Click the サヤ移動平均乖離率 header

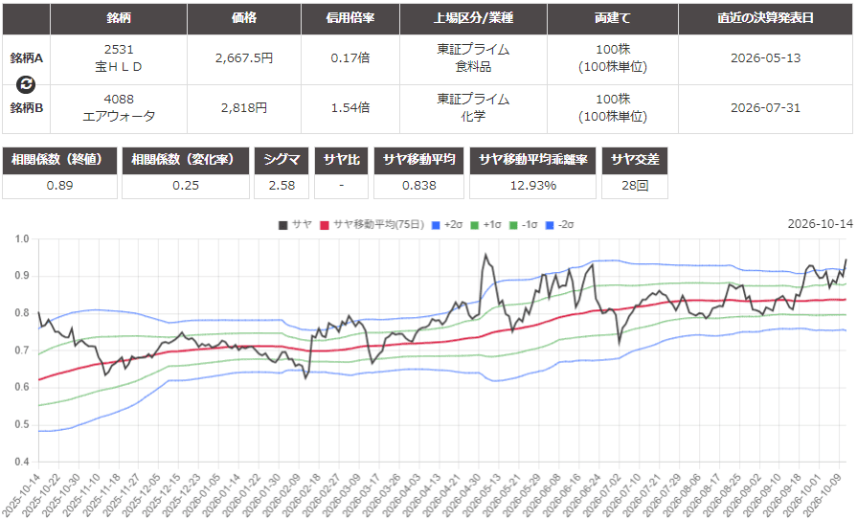(x=533, y=160)
